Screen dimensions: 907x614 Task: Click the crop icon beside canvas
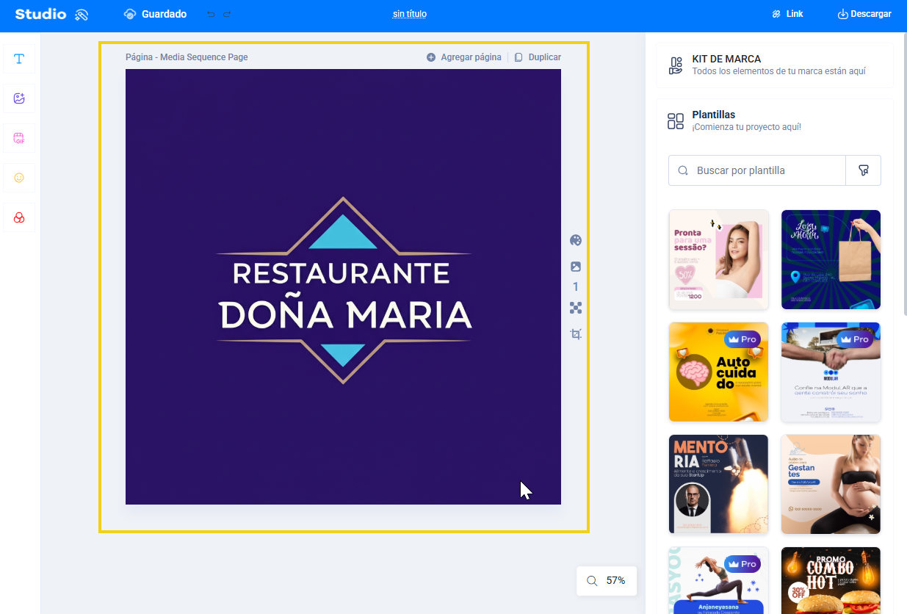pos(576,334)
